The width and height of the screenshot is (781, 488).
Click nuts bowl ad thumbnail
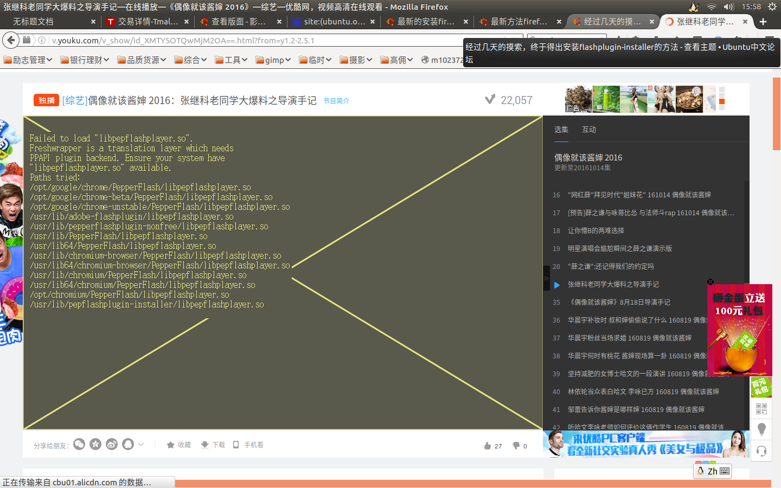pos(689,99)
